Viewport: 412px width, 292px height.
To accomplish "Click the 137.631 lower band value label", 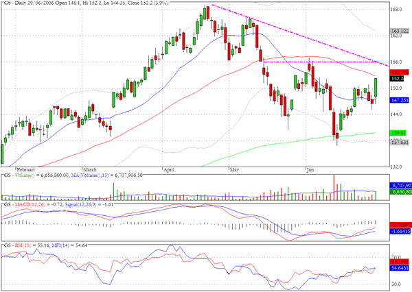I will pos(400,142).
